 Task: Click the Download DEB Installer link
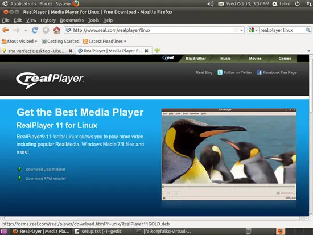pyautogui.click(x=46, y=170)
